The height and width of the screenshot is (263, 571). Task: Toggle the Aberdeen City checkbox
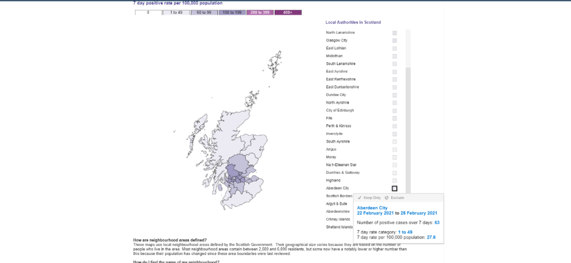coord(395,188)
